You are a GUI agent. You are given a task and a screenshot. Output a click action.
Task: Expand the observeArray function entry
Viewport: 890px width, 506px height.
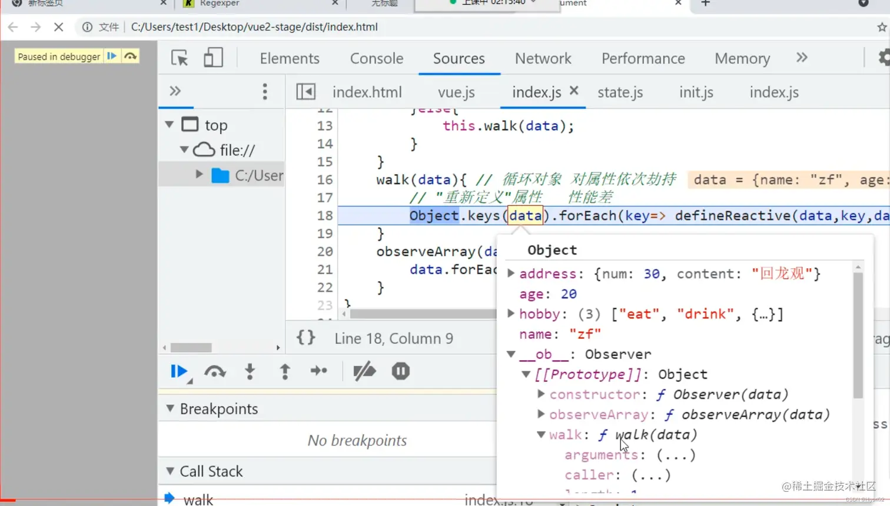pyautogui.click(x=541, y=414)
